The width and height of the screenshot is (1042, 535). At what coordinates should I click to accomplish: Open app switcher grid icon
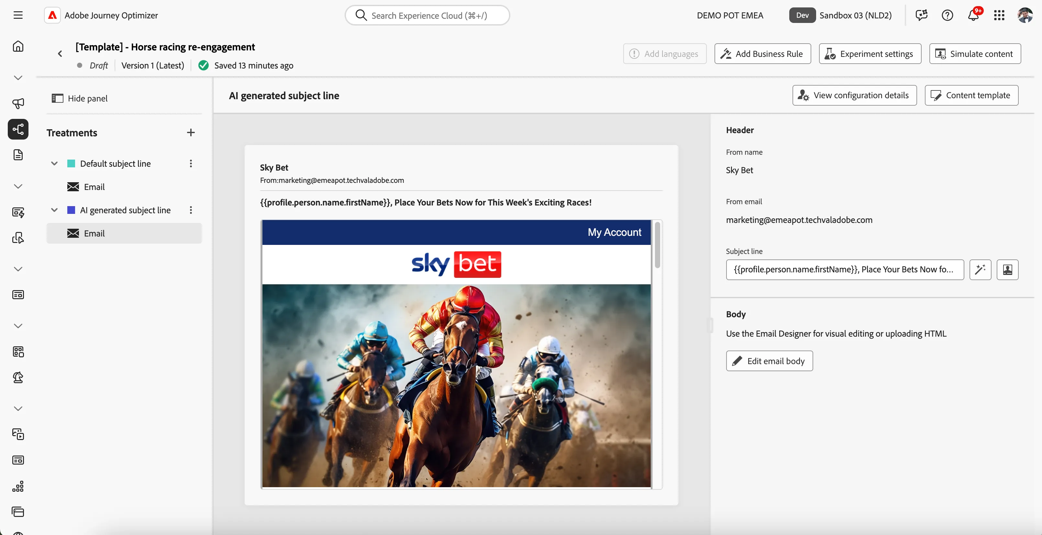(x=999, y=15)
